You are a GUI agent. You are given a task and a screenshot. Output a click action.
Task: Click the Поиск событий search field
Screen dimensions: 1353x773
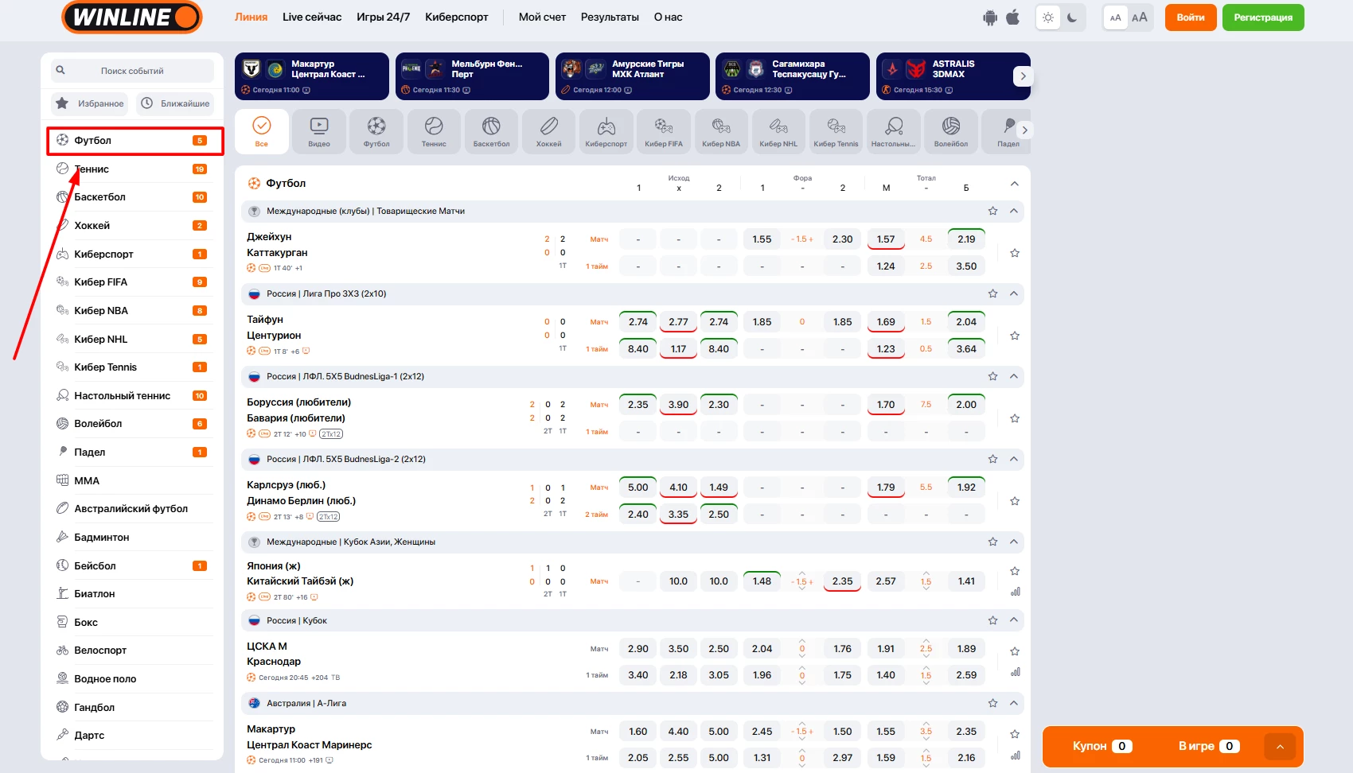132,71
